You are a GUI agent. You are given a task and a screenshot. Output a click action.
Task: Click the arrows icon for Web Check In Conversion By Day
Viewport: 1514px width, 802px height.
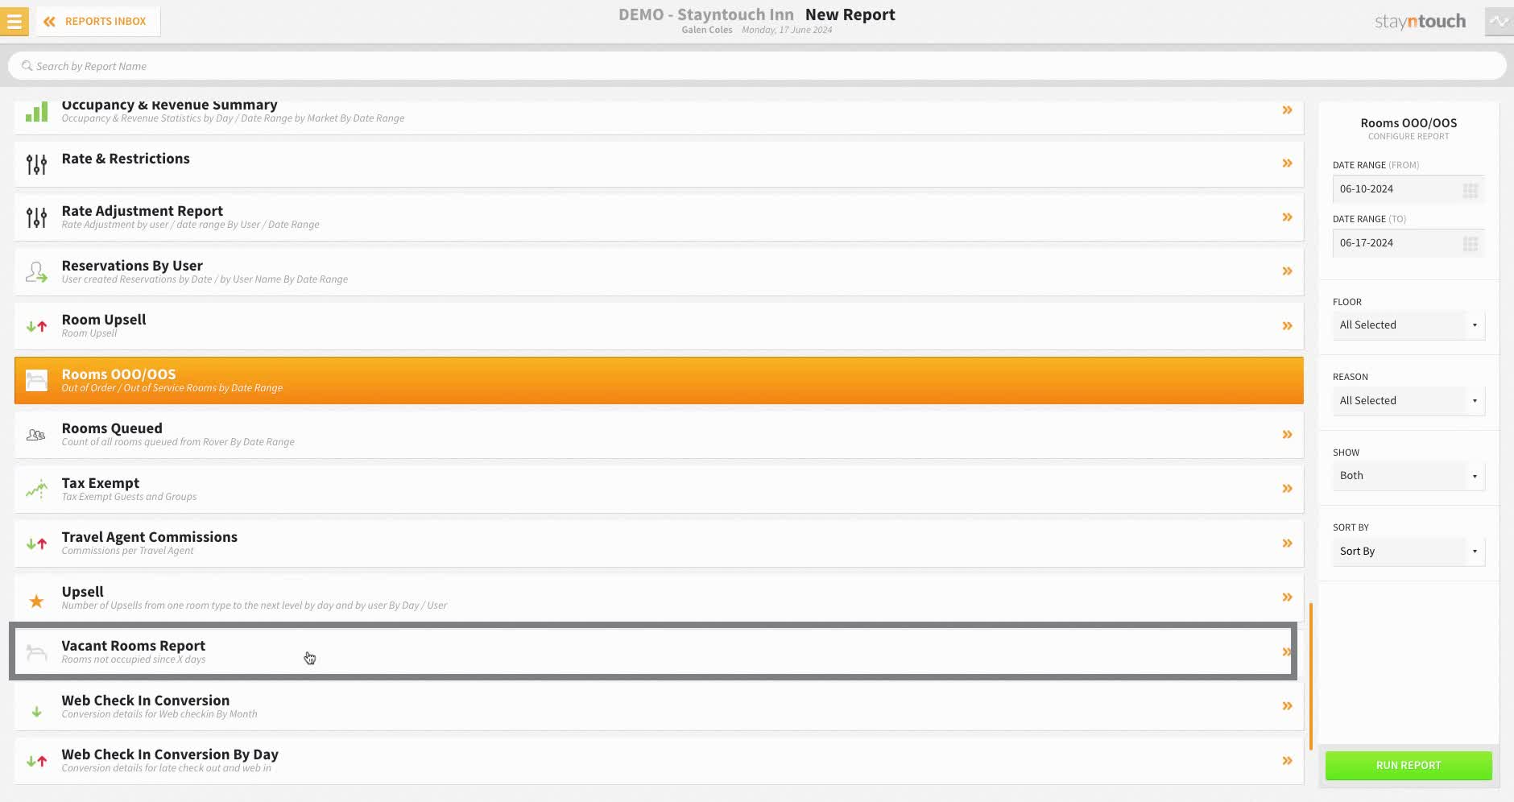[36, 761]
